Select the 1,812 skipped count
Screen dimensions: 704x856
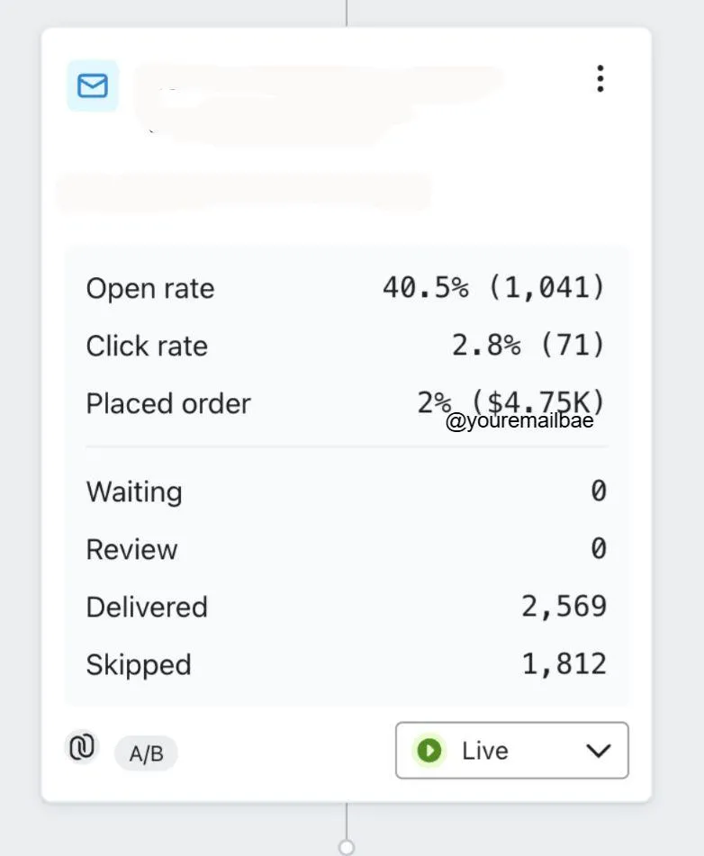564,664
